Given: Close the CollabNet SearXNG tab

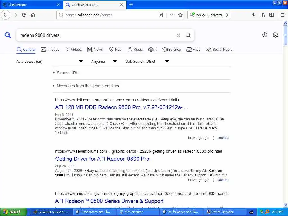Looking at the screenshot, I should (x=121, y=5).
